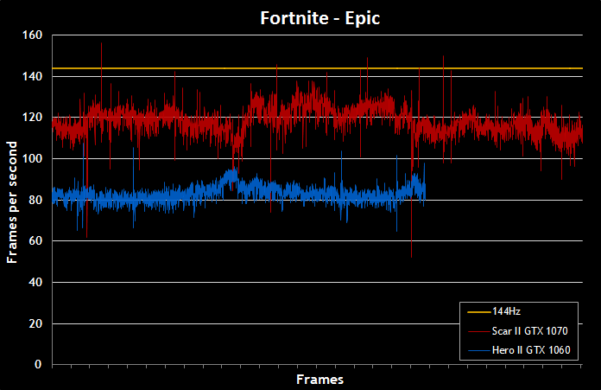Screen dimensions: 601x390
Task: Select the yellow 144Hz reference line in chart
Action: [318, 68]
